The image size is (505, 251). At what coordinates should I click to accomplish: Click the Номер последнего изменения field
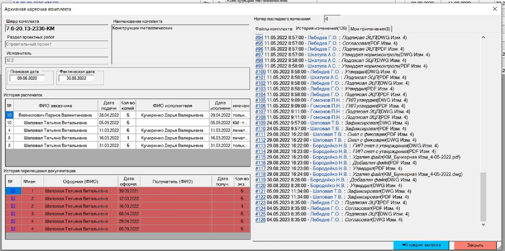pyautogui.click(x=332, y=19)
